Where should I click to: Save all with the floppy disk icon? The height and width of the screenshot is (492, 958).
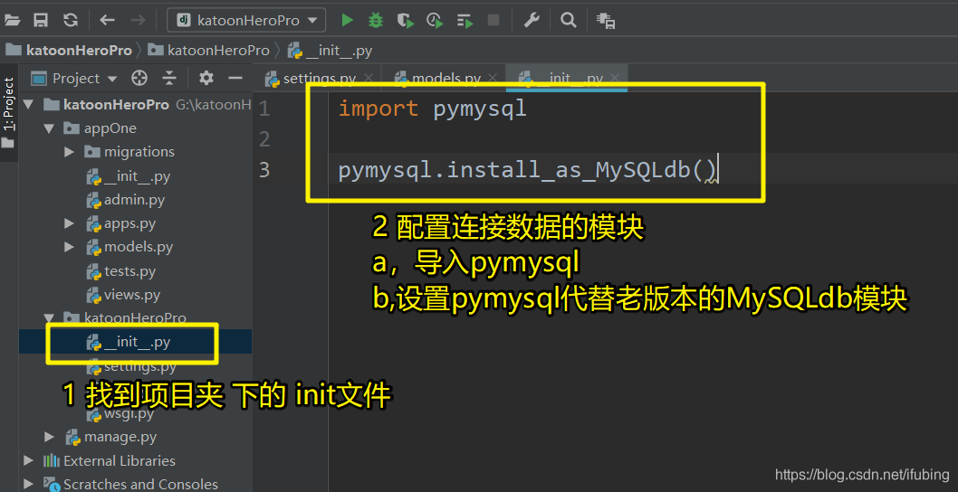coord(41,20)
